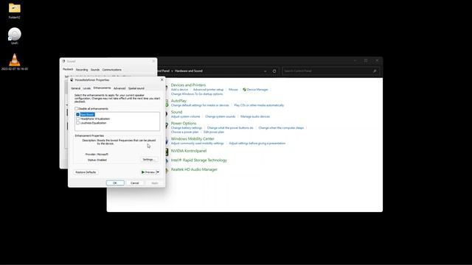Click Change when the computer sleeps
472x265 pixels.
281,128
